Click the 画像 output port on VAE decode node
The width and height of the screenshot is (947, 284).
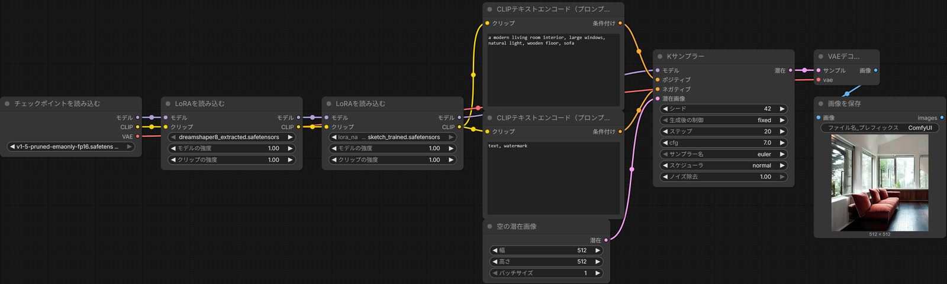[x=876, y=70]
